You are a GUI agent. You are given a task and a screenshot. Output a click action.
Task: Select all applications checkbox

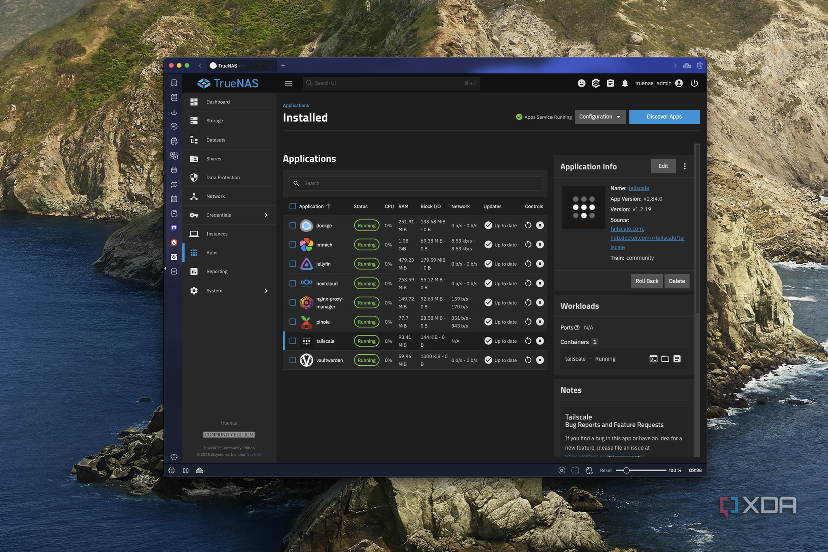(293, 206)
